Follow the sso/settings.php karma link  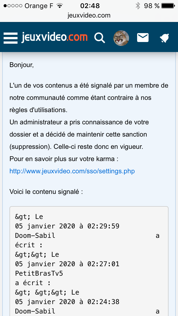tap(72, 171)
